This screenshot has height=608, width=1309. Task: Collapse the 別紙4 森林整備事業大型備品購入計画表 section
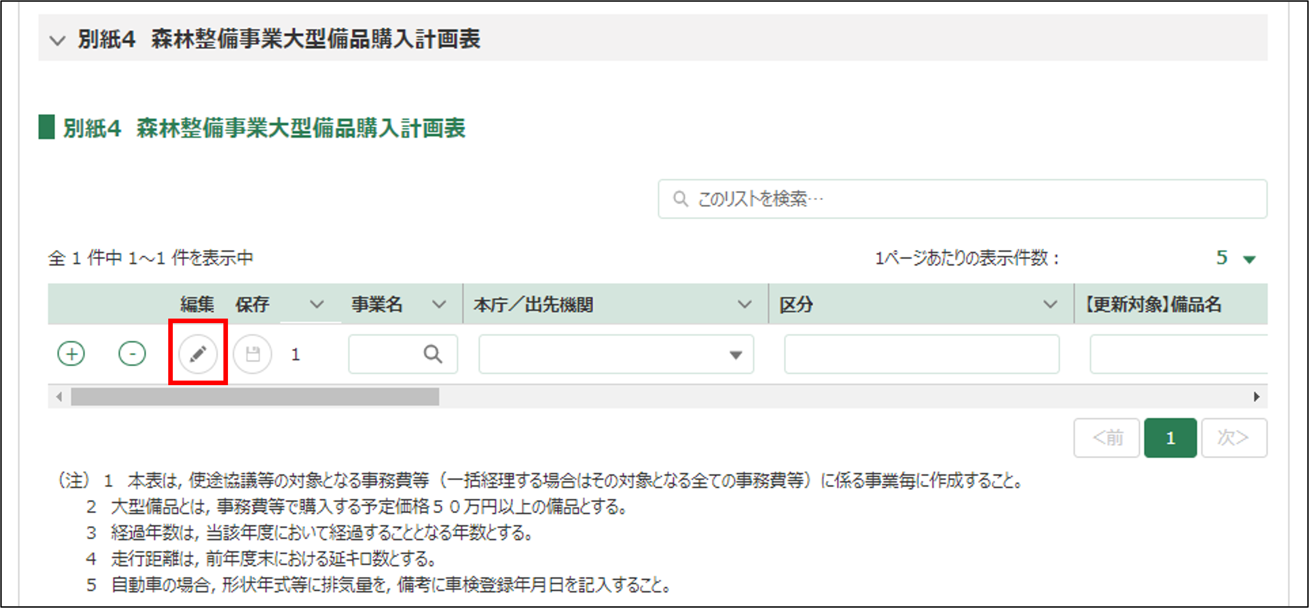[x=57, y=40]
